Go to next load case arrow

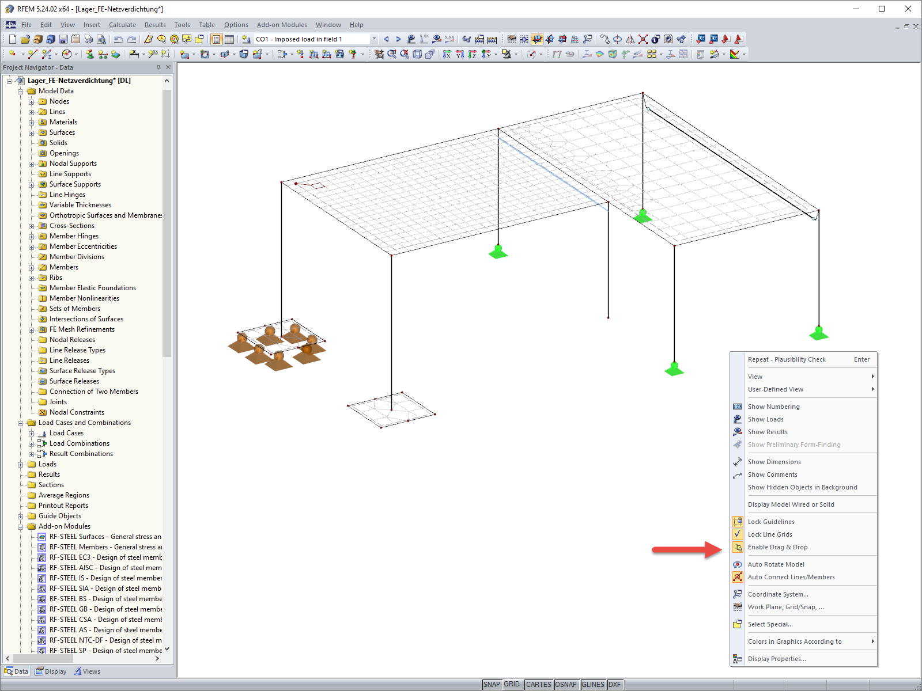398,39
